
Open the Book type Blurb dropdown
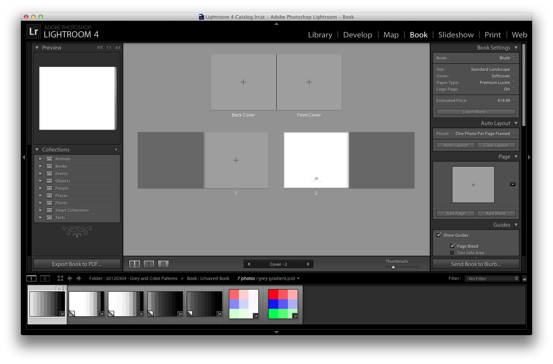(507, 58)
